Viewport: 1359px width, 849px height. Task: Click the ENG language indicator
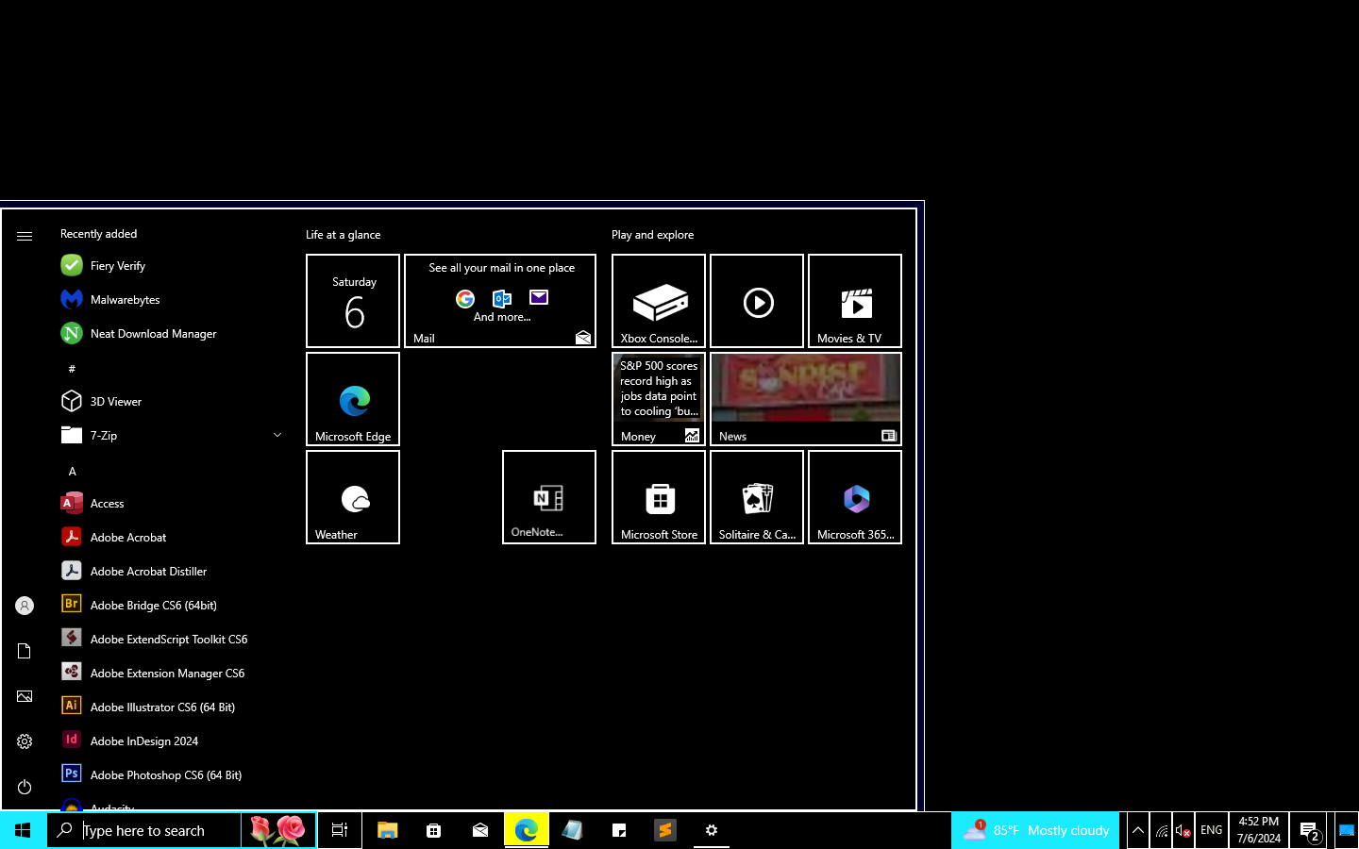[x=1212, y=830]
